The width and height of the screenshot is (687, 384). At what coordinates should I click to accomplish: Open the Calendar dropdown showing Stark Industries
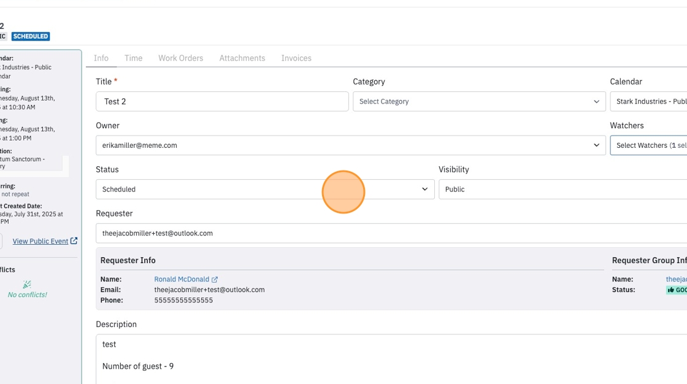(648, 101)
